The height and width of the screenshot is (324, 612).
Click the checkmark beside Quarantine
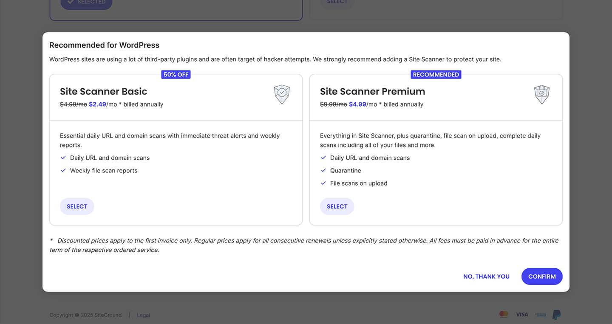(x=323, y=170)
